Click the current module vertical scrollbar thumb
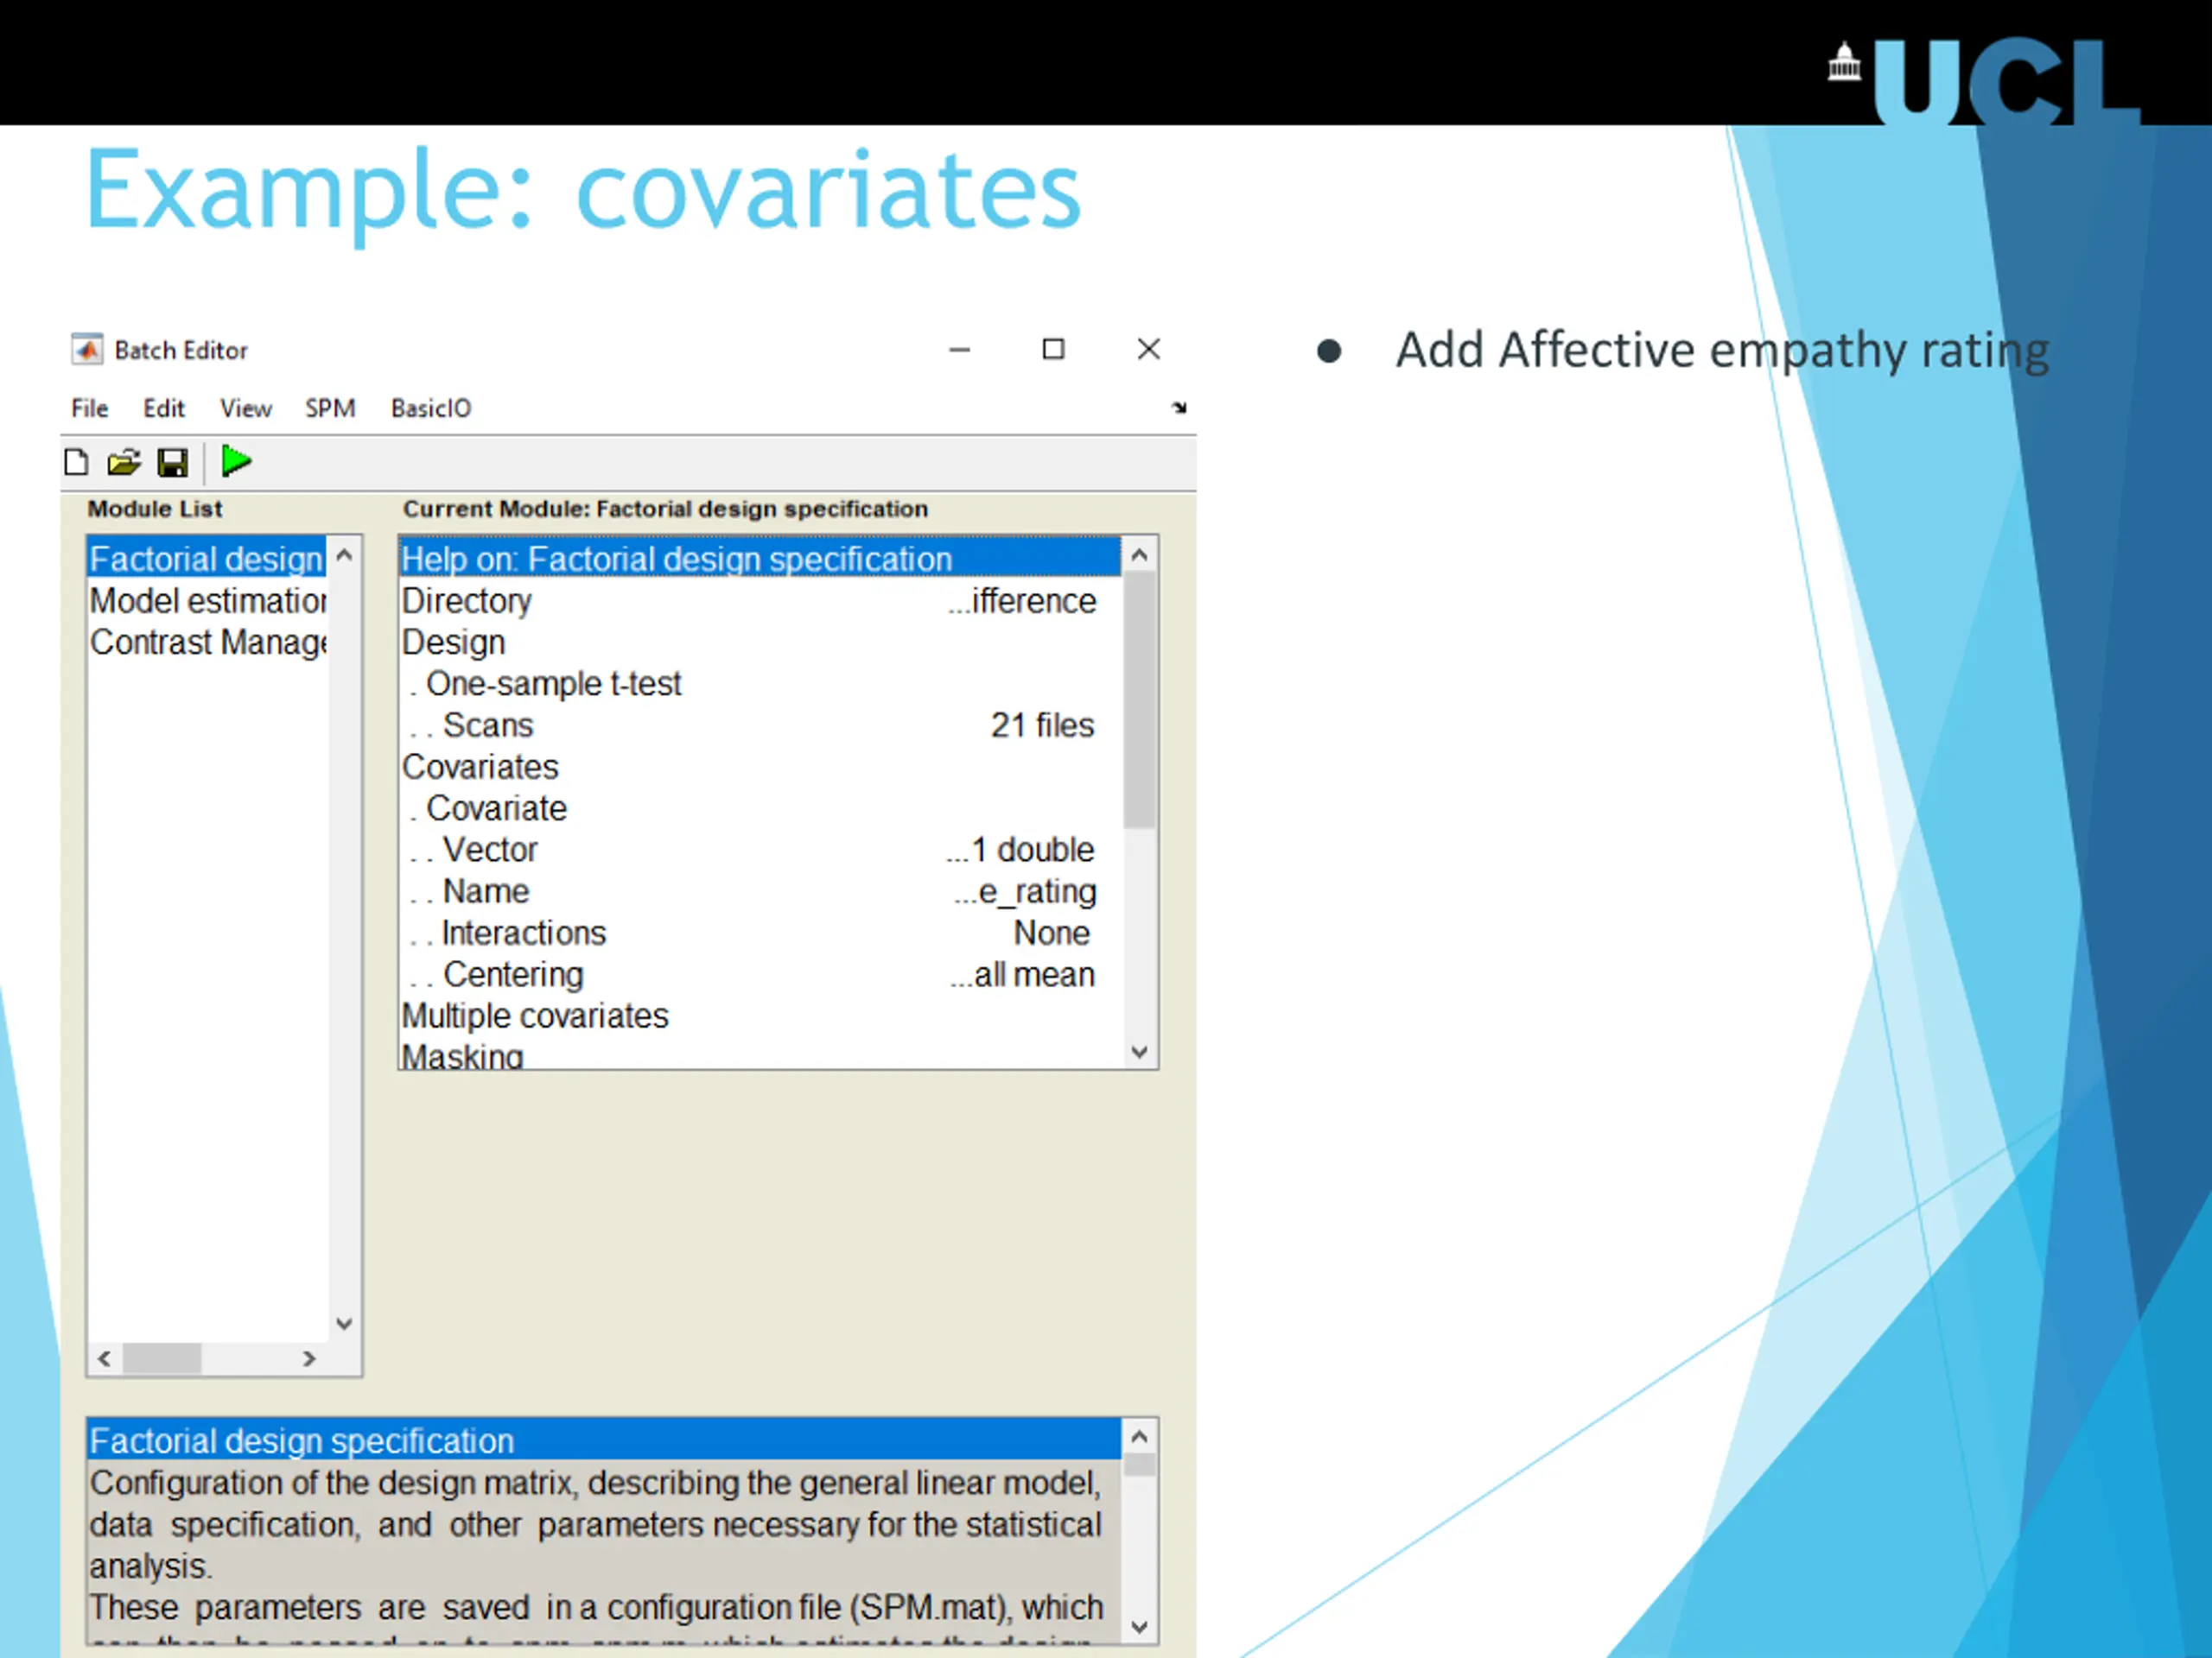Viewport: 2212px width, 1658px height. (1139, 699)
